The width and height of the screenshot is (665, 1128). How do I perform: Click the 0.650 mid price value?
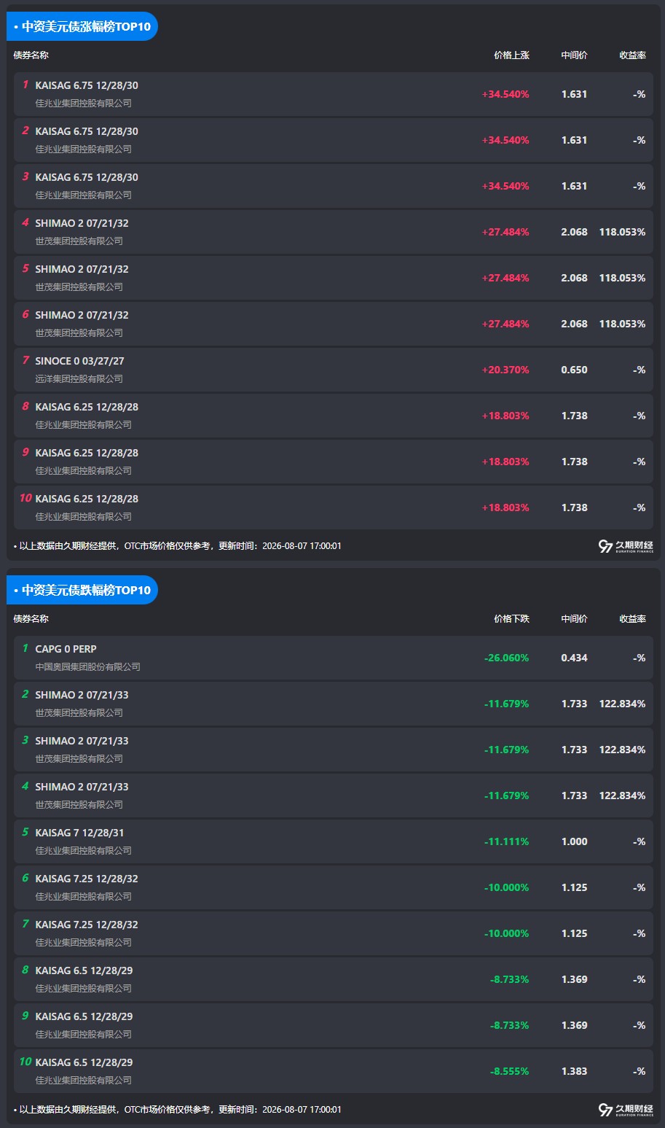point(574,370)
